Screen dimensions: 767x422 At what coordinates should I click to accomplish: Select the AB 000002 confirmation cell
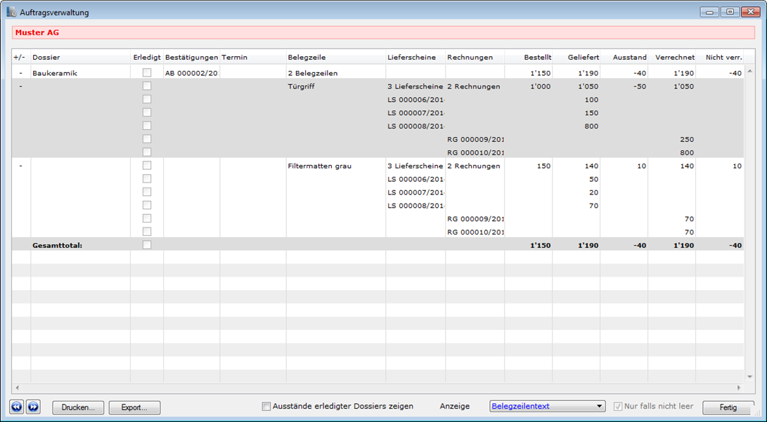pyautogui.click(x=191, y=73)
